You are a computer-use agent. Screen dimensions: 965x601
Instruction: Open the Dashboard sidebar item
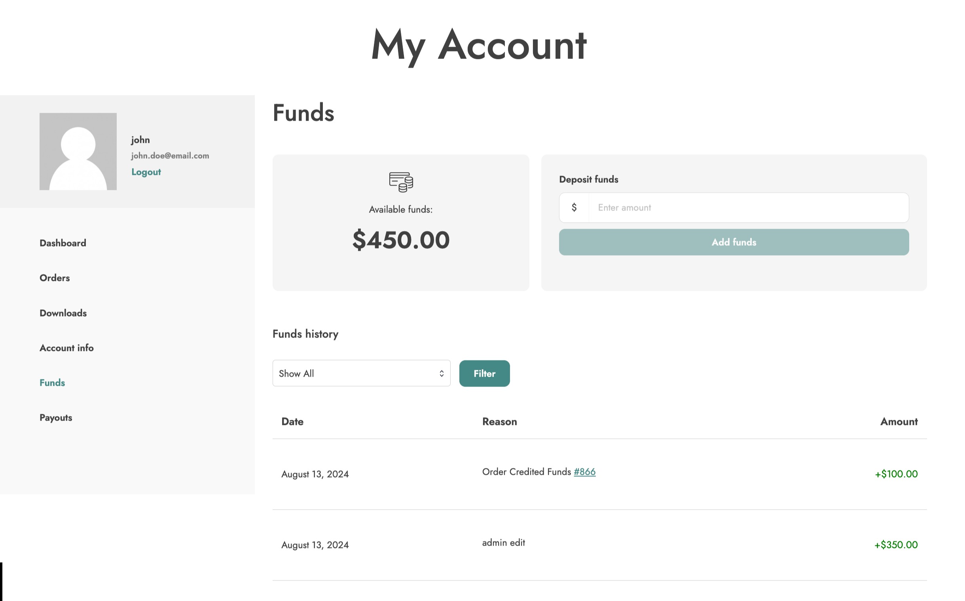pyautogui.click(x=63, y=243)
